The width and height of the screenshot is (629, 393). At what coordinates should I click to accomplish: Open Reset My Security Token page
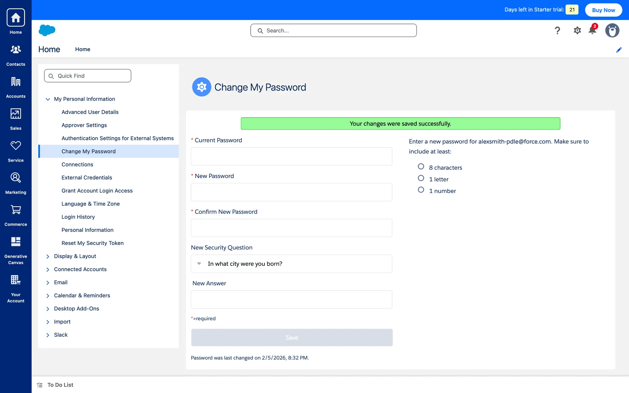point(92,243)
